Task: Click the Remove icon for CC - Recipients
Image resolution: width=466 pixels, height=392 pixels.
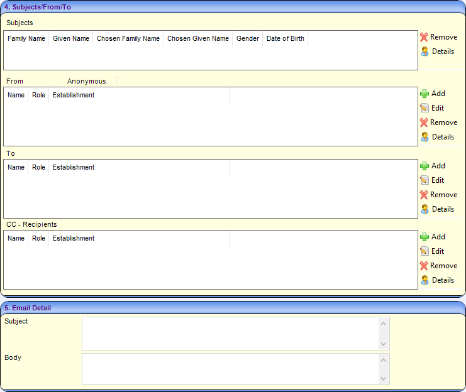Action: tap(424, 266)
